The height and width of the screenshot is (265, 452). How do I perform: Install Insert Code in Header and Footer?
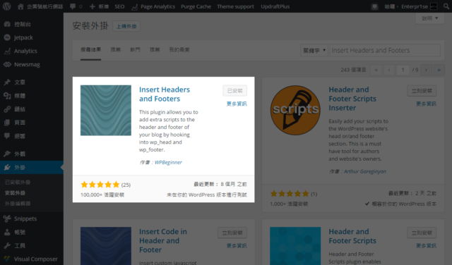pos(232,233)
